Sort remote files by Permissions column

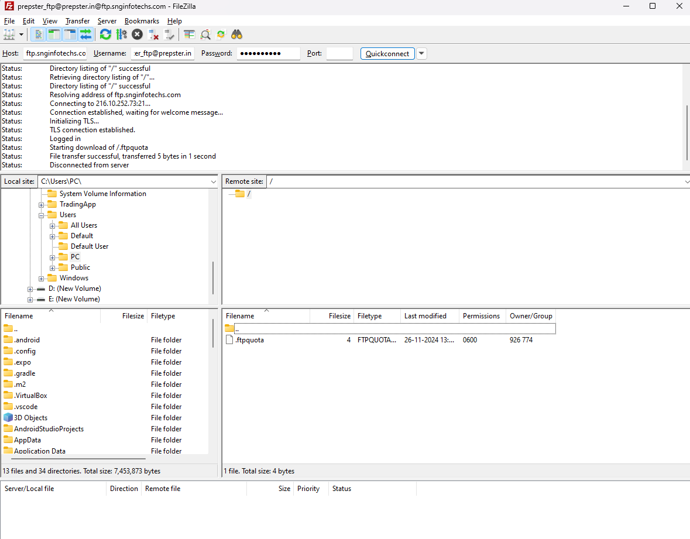[482, 316]
